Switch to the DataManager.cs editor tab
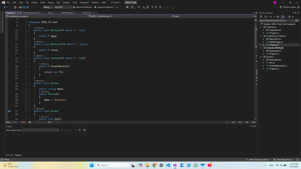301x169 pixels. [x=67, y=13]
